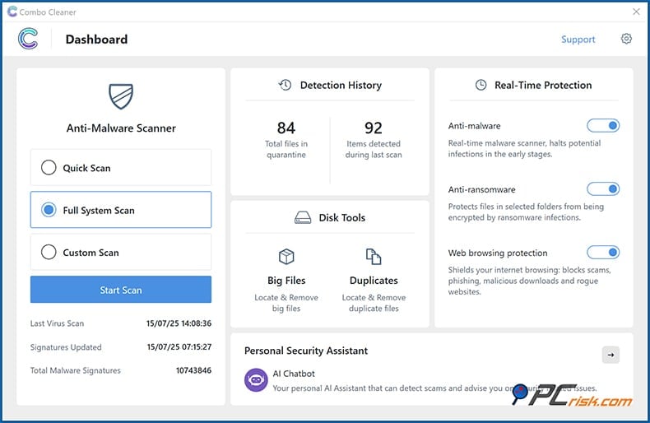
Task: Open Duplicates files icon
Action: [374, 256]
